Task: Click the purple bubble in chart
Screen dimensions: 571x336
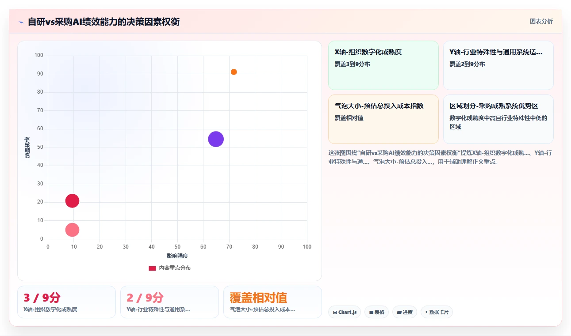Action: point(216,139)
